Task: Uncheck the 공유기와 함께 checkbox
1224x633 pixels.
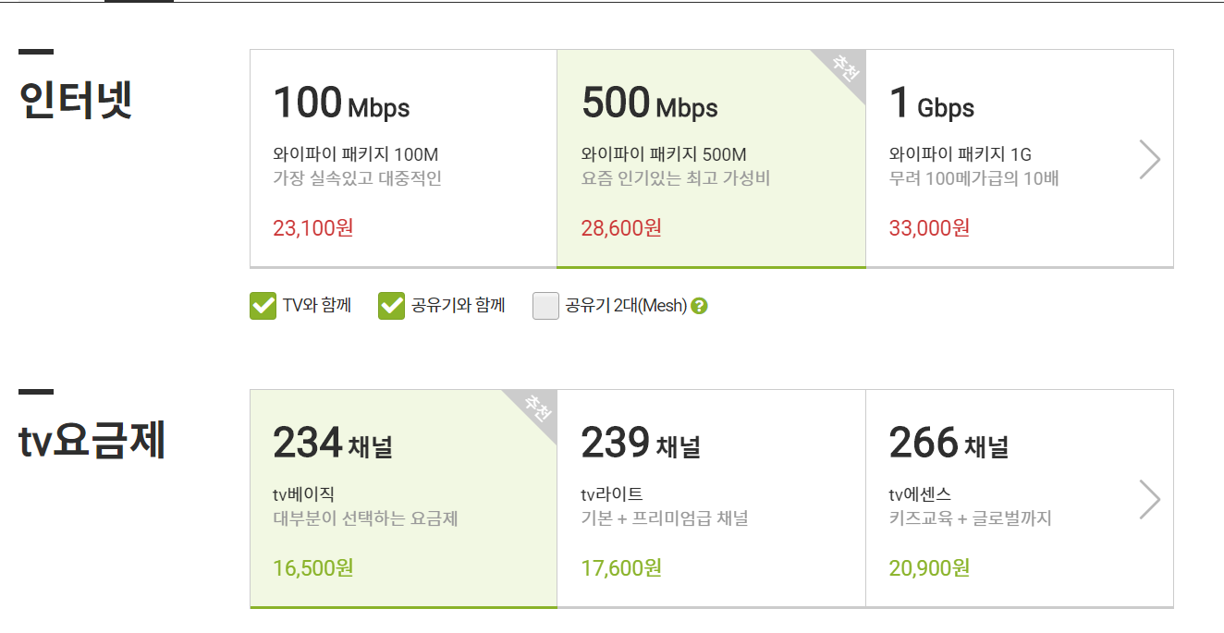Action: tap(392, 306)
